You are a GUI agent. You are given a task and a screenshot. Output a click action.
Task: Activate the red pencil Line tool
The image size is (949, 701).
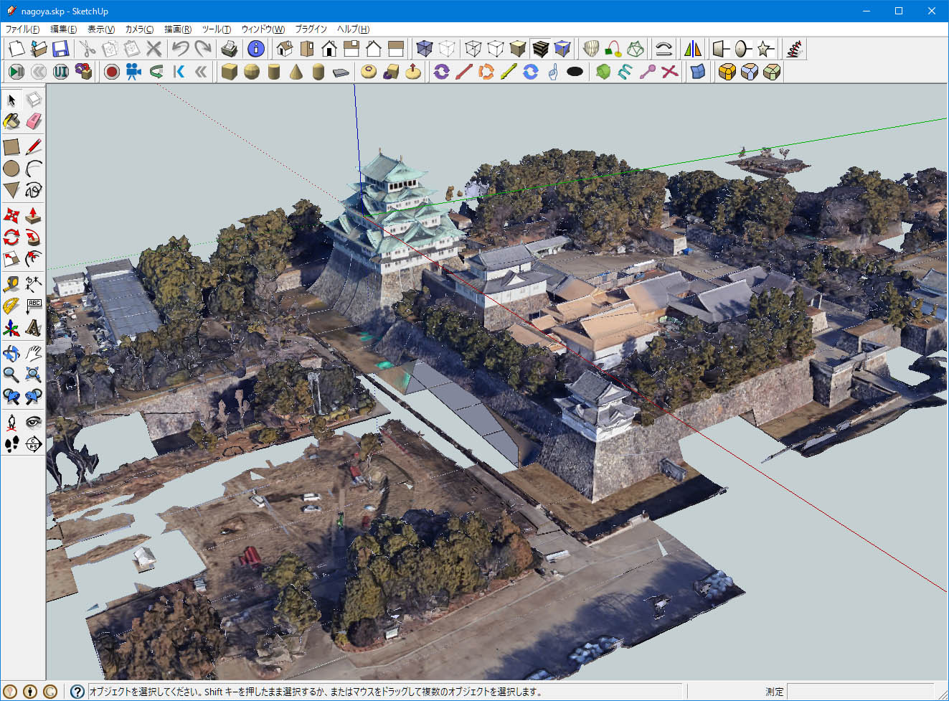34,147
